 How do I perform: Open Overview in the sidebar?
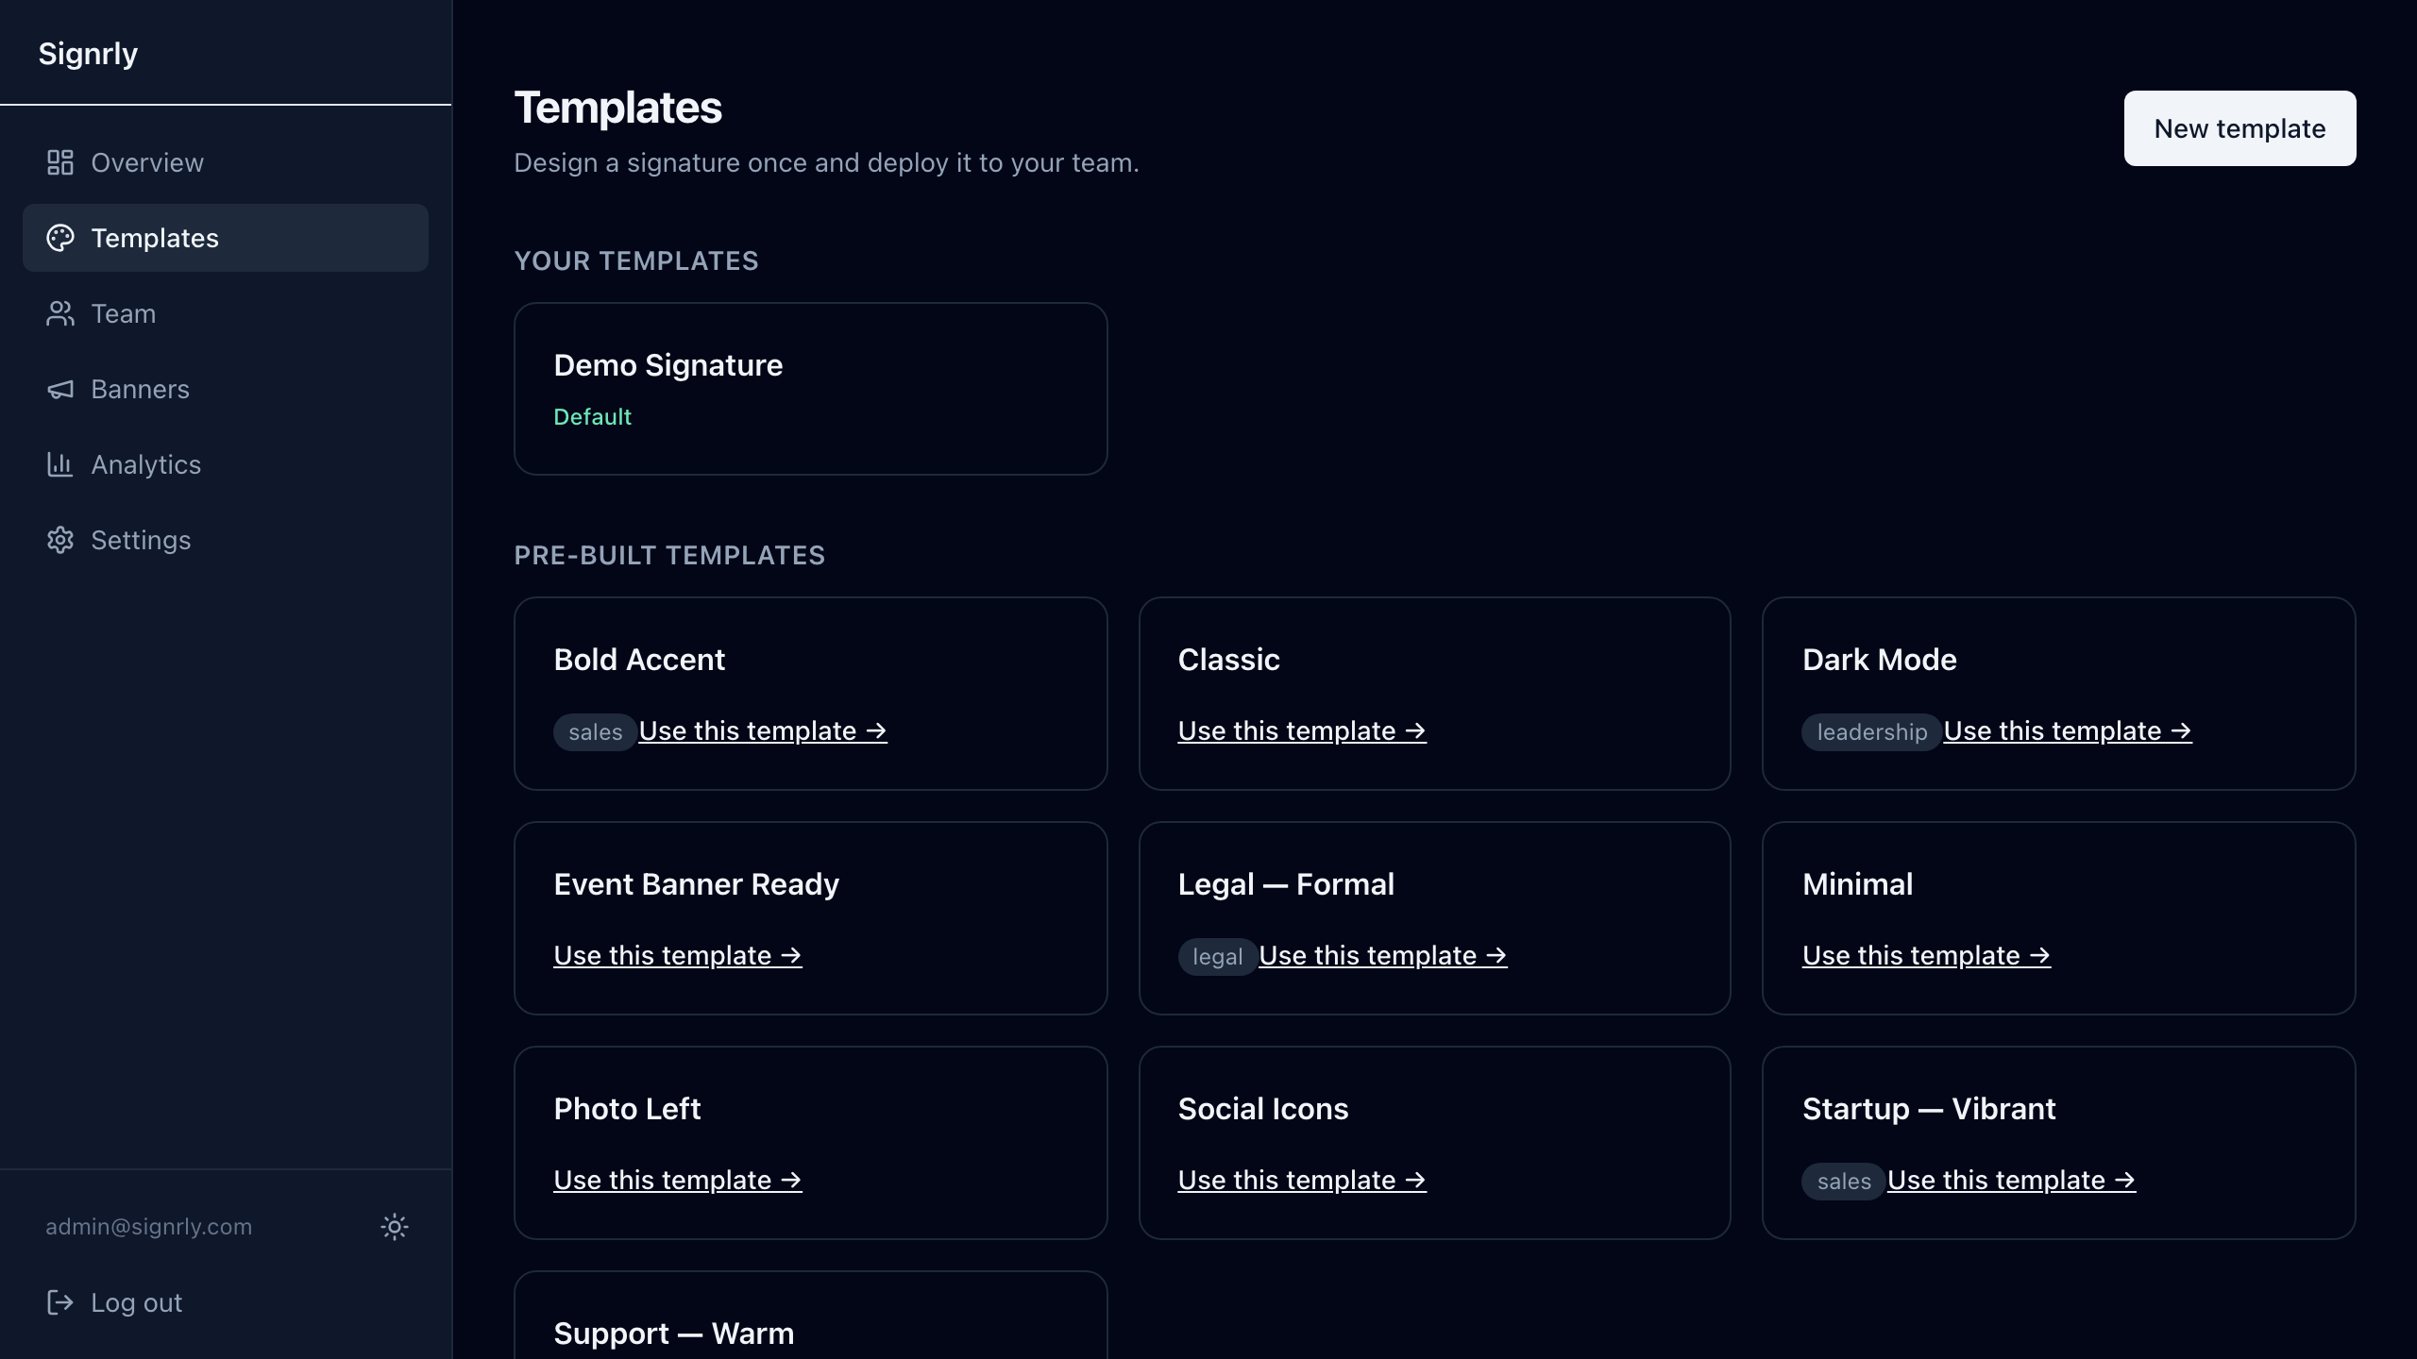pos(226,162)
